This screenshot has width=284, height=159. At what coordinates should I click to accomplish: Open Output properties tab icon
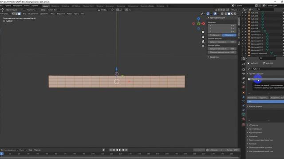coord(244,74)
